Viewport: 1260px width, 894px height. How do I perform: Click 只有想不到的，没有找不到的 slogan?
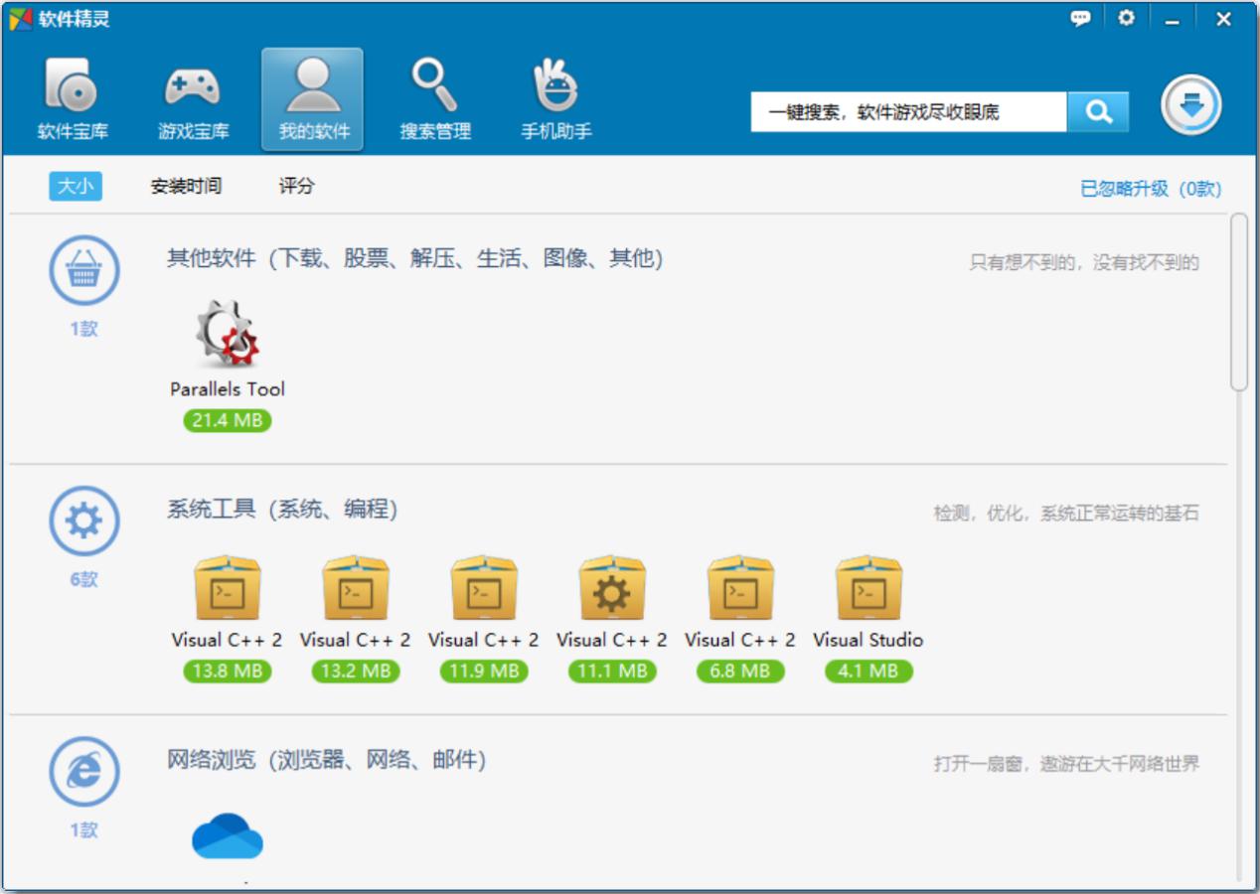tap(1084, 263)
